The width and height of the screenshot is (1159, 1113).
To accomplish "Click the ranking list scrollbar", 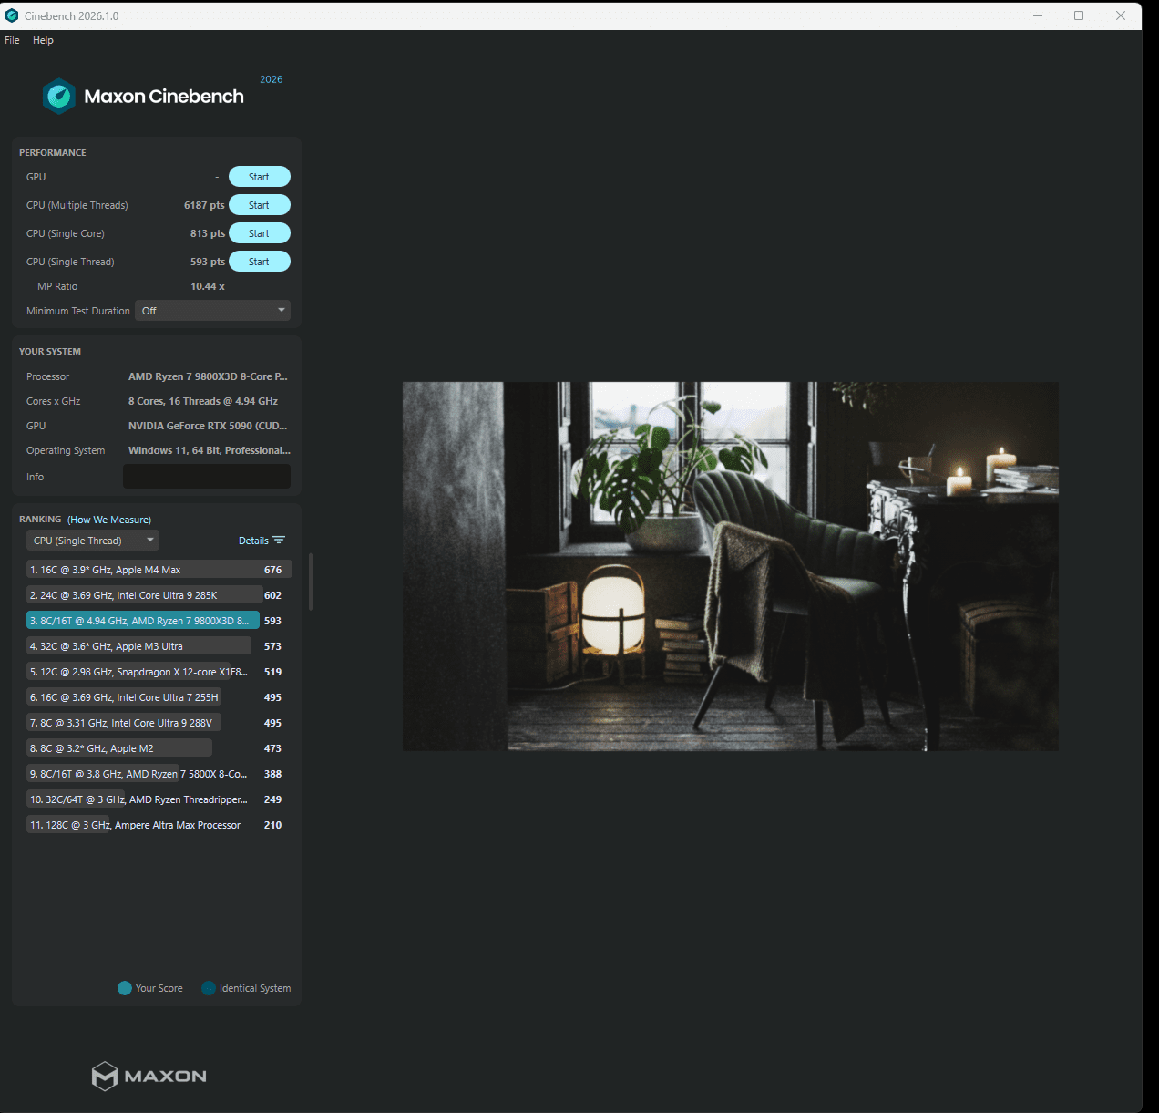I will tap(311, 582).
